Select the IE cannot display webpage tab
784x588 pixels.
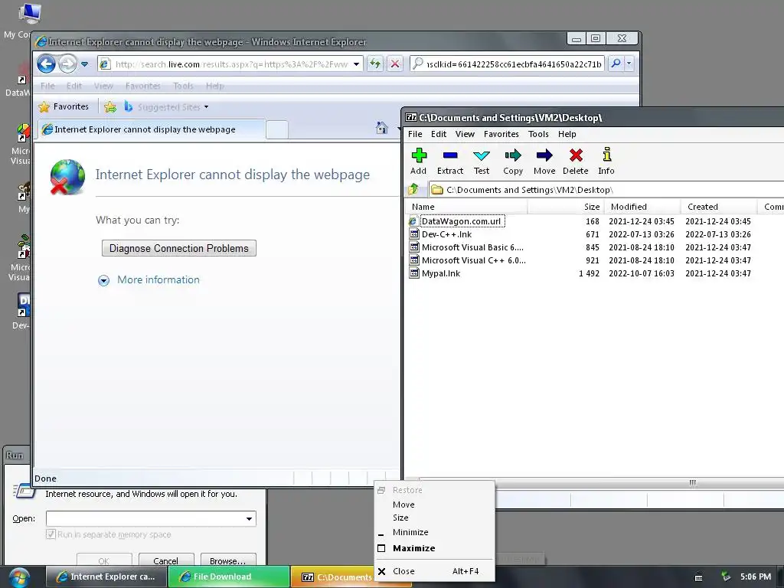point(152,129)
